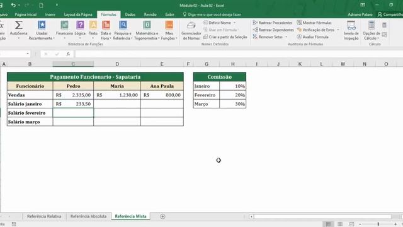Open Opções de Cálculo menu

pyautogui.click(x=371, y=30)
